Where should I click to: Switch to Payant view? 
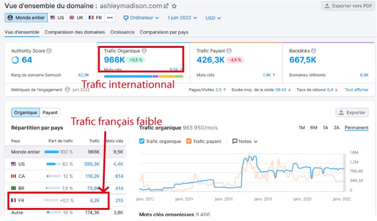[x=50, y=112]
